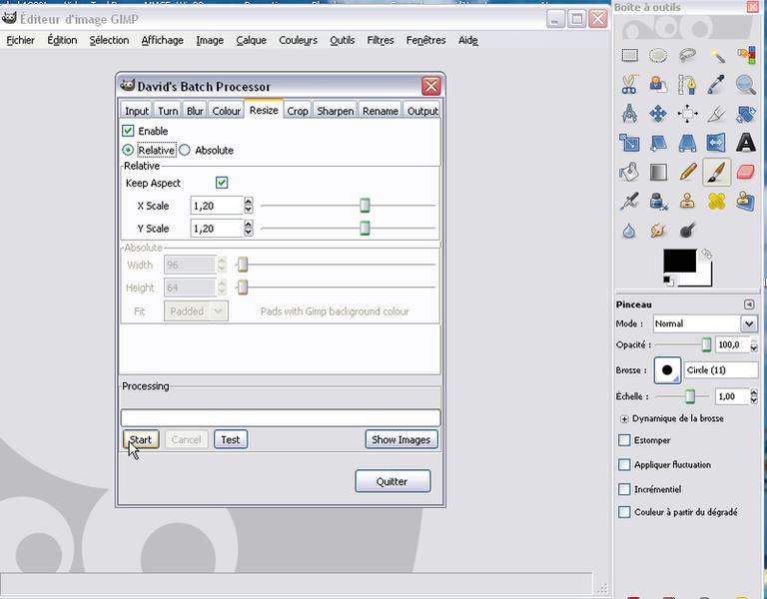Enable Couleur à partir du dégradé
Viewport: 767px width, 599px height.
pos(624,512)
